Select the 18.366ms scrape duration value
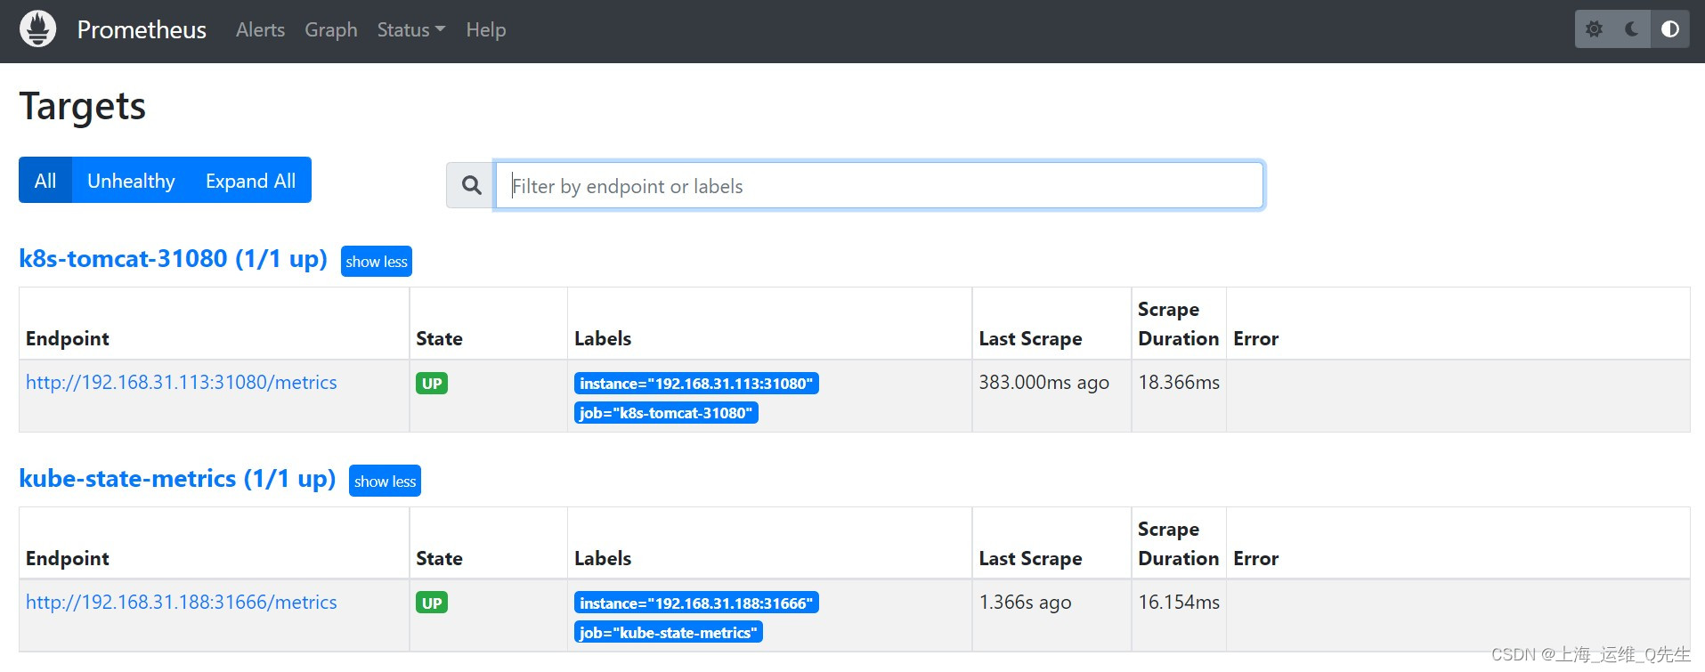Screen dimensions: 1705x672 point(1179,382)
